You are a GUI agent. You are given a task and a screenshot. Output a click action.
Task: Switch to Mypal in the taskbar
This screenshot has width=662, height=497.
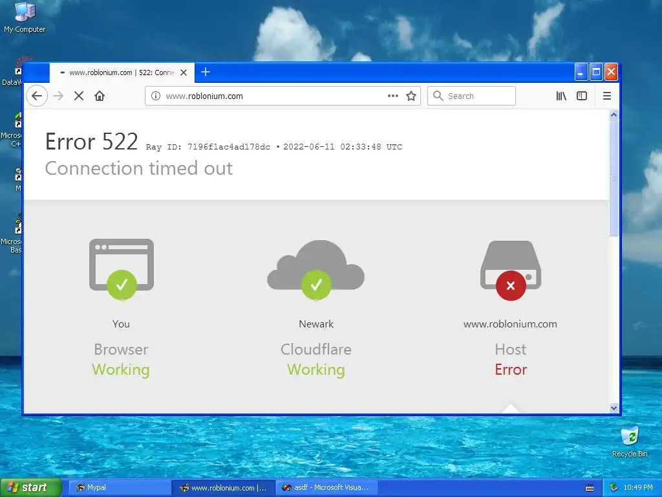click(x=120, y=487)
